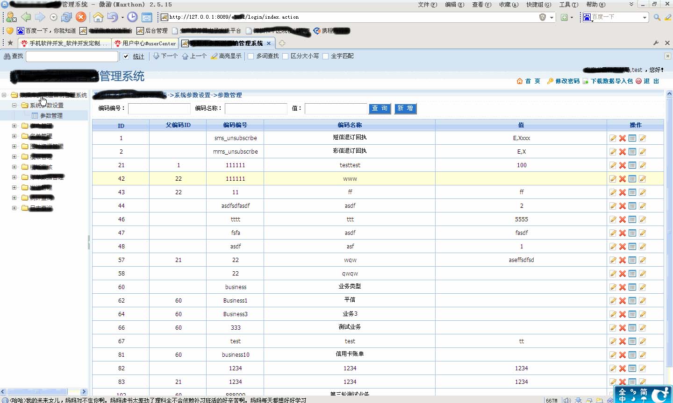
Task: Open details for the www row
Action: click(632, 178)
